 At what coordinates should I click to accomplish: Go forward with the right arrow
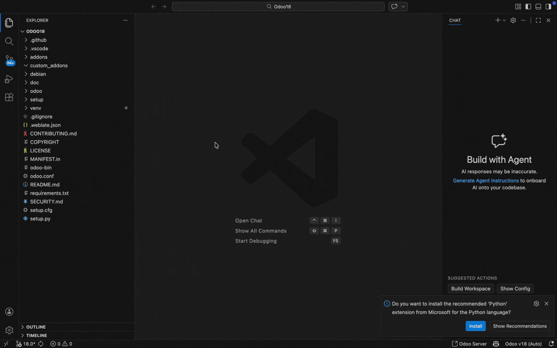[x=164, y=6]
